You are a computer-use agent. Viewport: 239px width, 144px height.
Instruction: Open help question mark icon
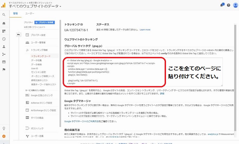[228, 5]
